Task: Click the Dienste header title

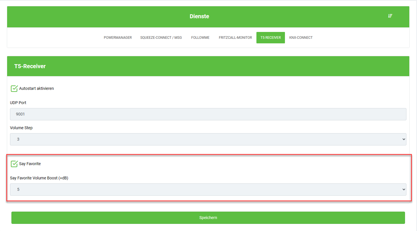Action: pyautogui.click(x=199, y=16)
